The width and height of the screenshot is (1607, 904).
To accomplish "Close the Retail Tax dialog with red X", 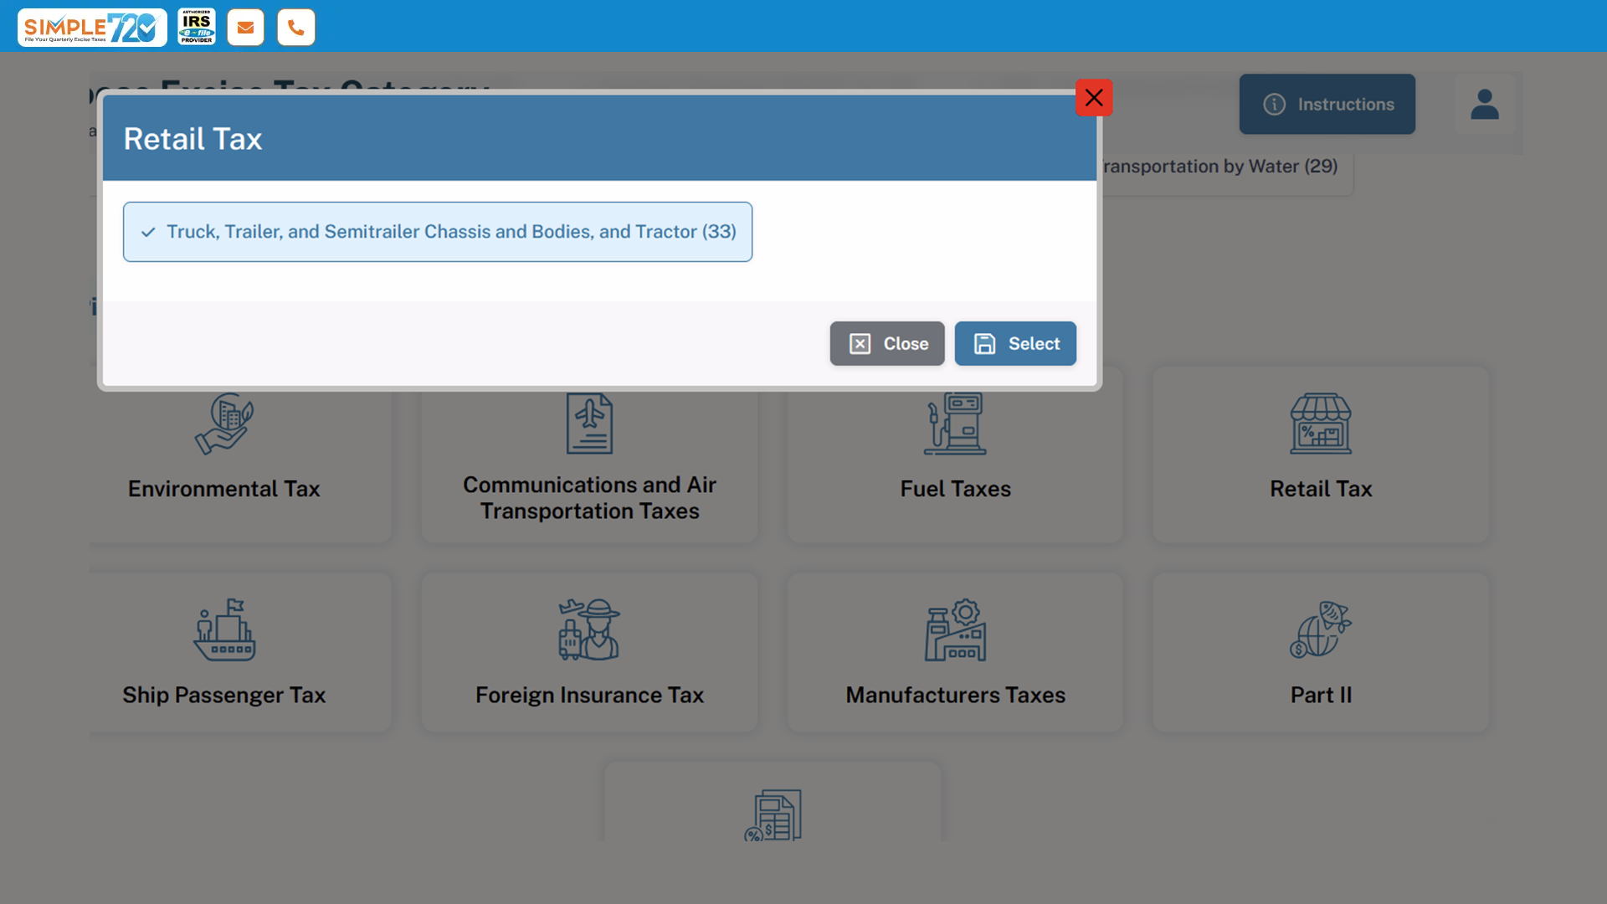I will 1094,98.
